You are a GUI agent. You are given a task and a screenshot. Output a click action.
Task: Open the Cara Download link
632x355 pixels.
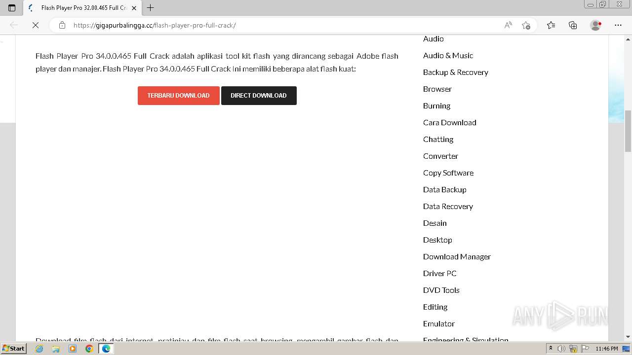click(x=450, y=123)
